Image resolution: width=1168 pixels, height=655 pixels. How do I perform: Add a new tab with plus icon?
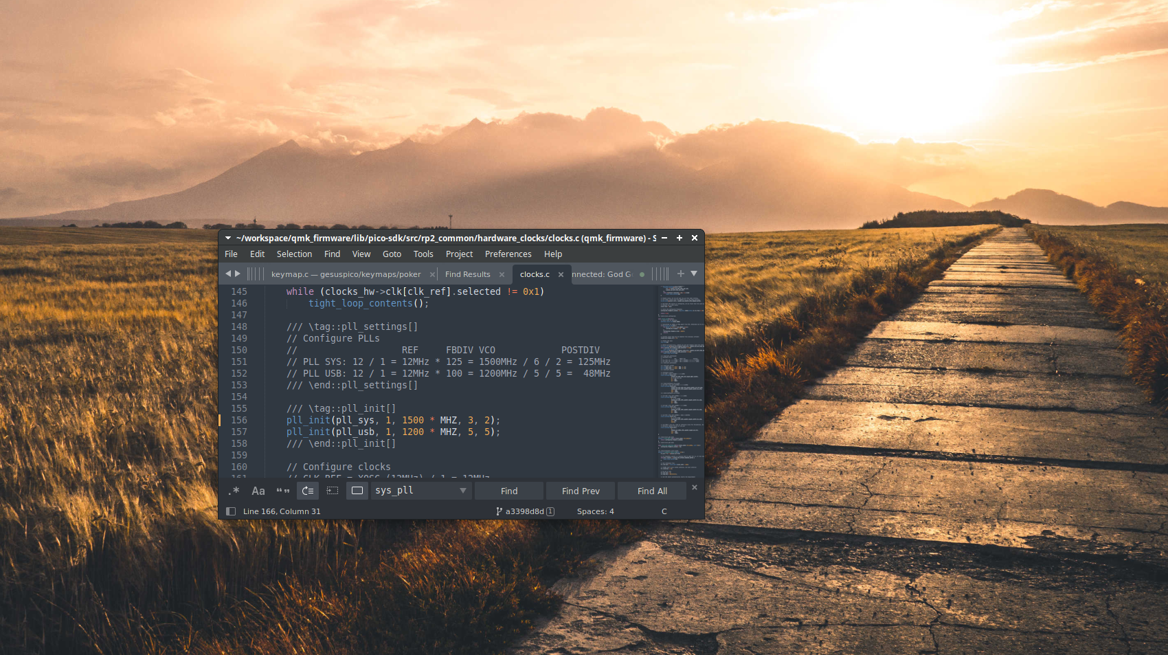tap(681, 274)
